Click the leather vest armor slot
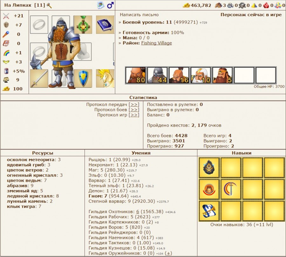This screenshot has height=257, width=286. point(60,51)
